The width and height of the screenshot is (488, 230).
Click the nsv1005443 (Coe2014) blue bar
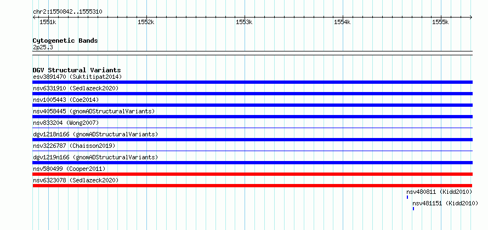(x=252, y=105)
